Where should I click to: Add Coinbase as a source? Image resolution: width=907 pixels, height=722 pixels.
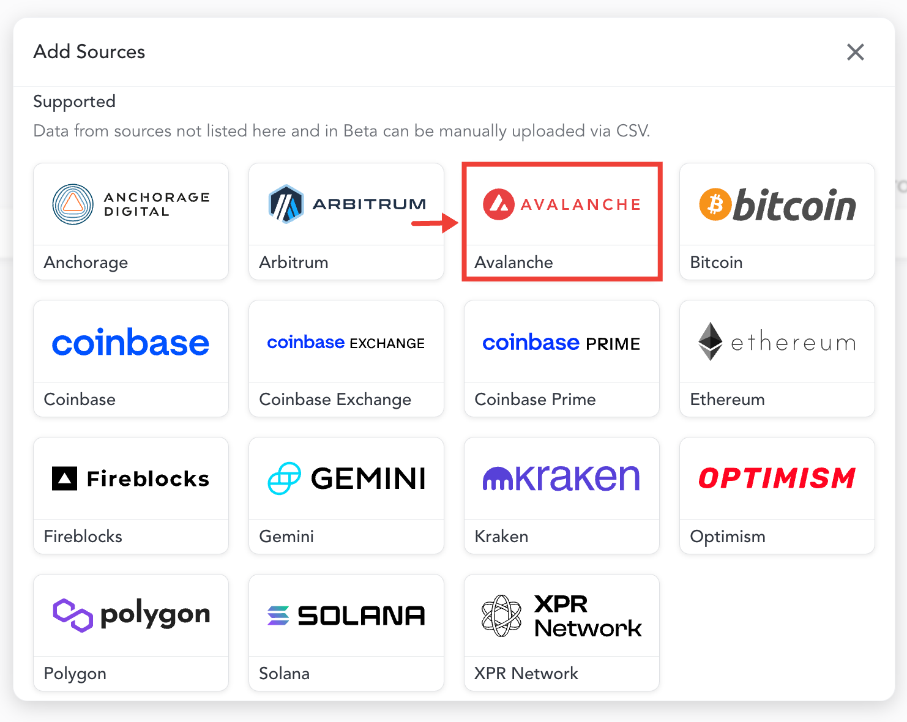(x=130, y=359)
